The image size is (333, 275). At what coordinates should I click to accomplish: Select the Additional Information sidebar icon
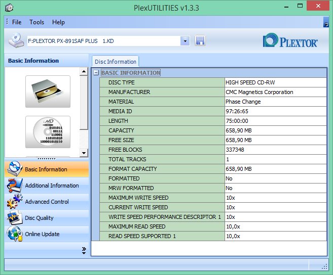pyautogui.click(x=14, y=185)
